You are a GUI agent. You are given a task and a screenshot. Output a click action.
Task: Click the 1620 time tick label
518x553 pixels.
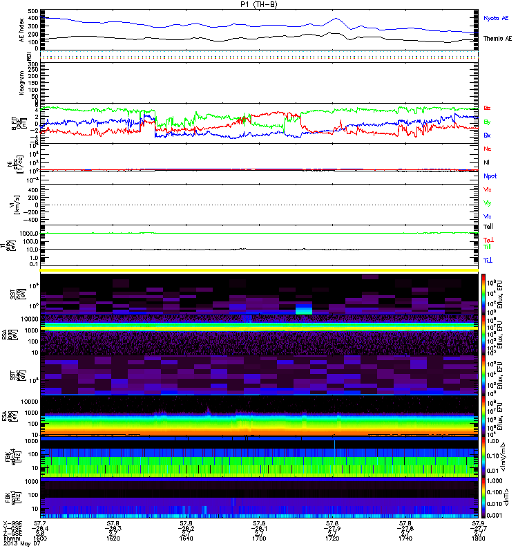coord(113,538)
